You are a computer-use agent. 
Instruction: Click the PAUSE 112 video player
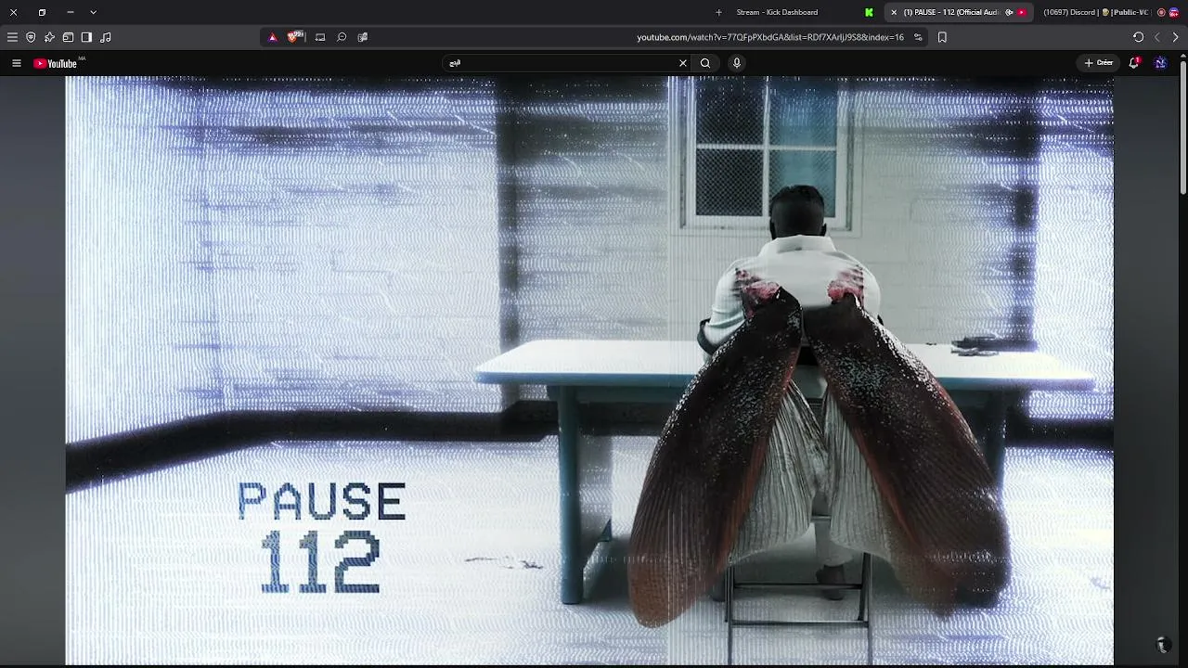589,371
